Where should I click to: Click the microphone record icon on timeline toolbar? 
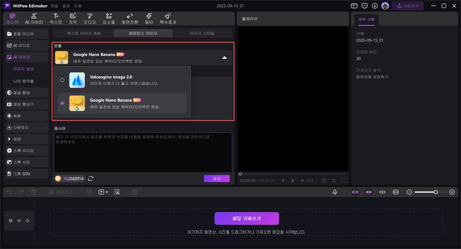pos(335,191)
